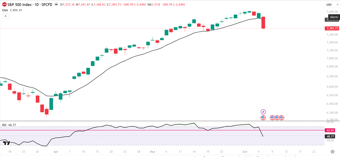Click the 80.00 RSI scale label
The width and height of the screenshot is (340, 157).
tap(330, 122)
